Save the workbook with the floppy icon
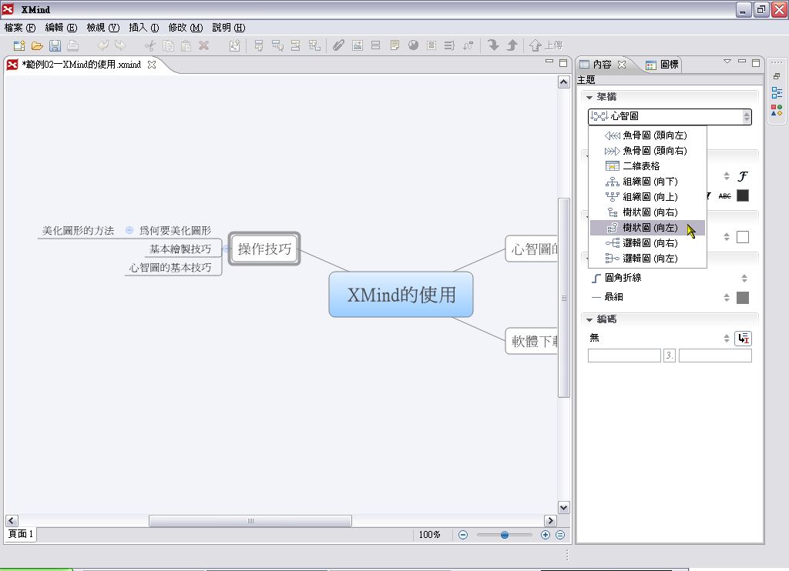The width and height of the screenshot is (789, 571). 55,45
